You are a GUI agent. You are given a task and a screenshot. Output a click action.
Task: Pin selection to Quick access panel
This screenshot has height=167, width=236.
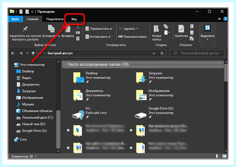25,33
